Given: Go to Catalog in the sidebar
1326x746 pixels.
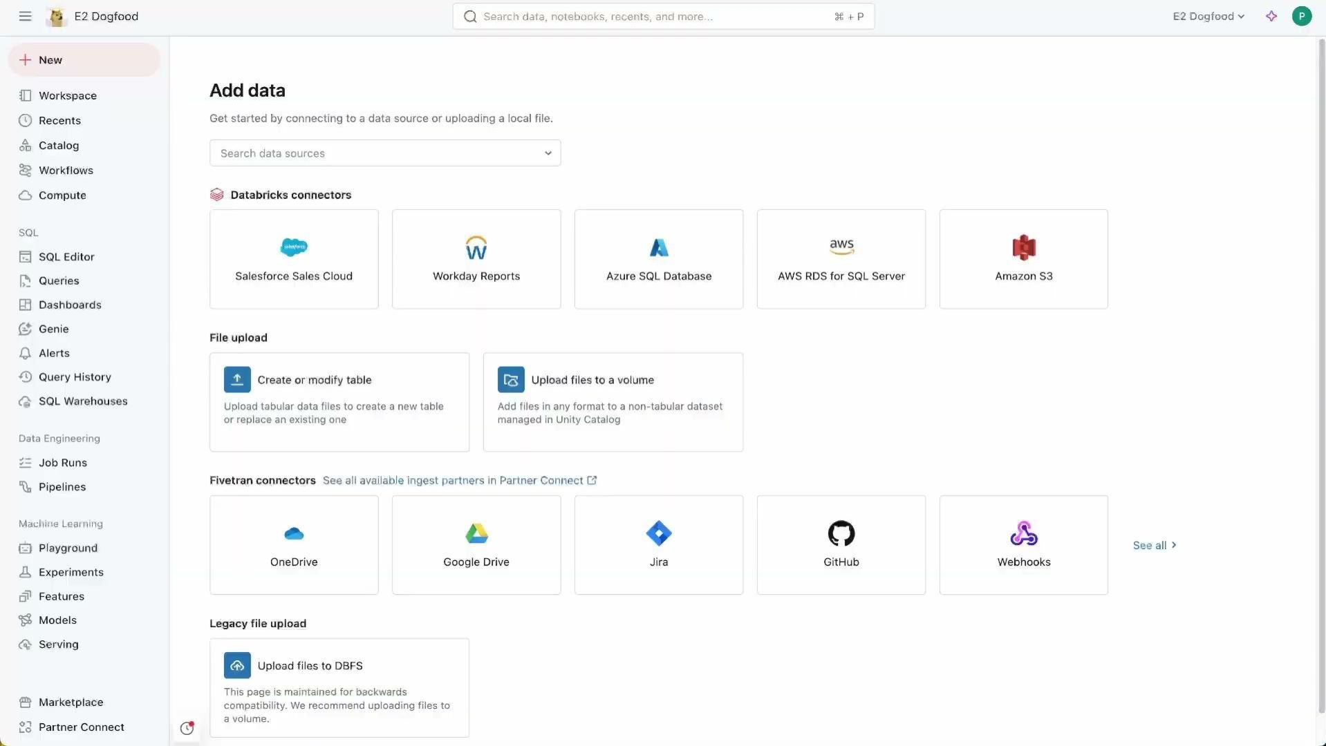Looking at the screenshot, I should pyautogui.click(x=59, y=145).
